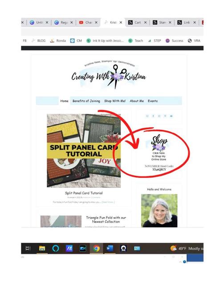Close the Krist browser tab
This screenshot has height=281, width=211.
click(x=121, y=22)
